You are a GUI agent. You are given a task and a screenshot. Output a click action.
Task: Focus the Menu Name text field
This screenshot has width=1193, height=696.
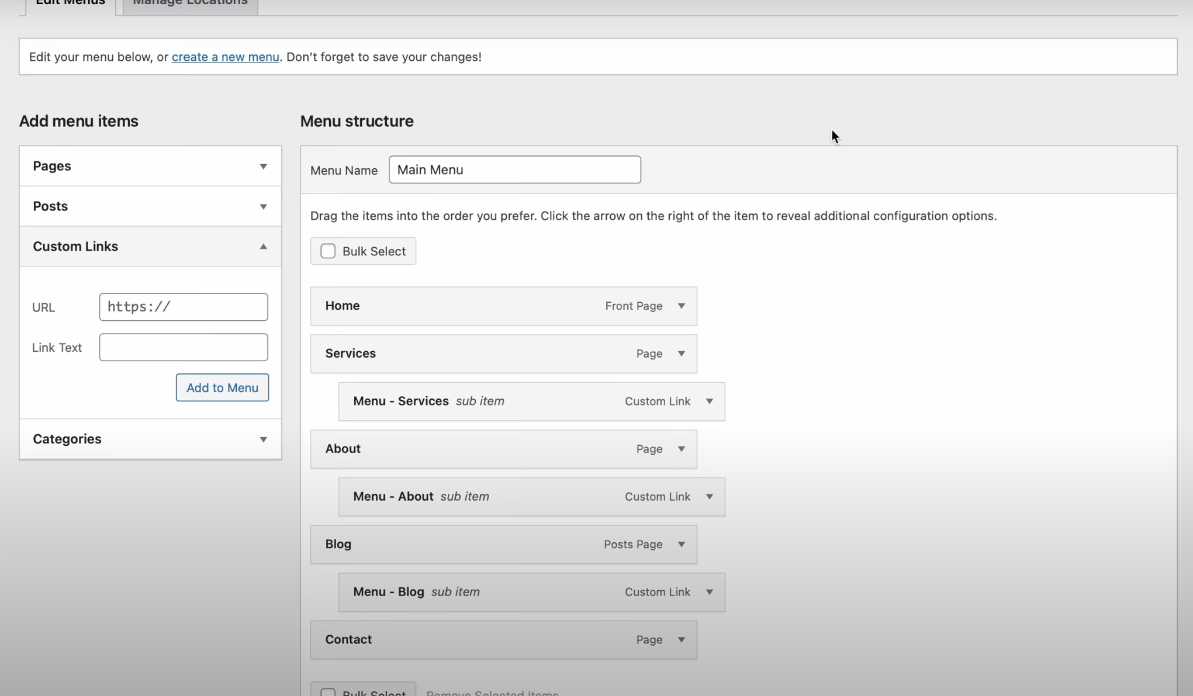[x=514, y=169]
